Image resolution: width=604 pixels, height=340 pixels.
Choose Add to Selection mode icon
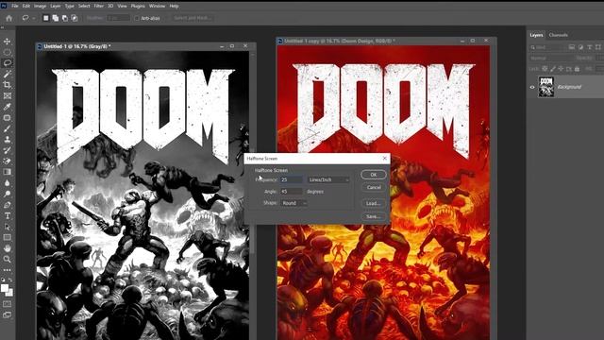point(56,18)
